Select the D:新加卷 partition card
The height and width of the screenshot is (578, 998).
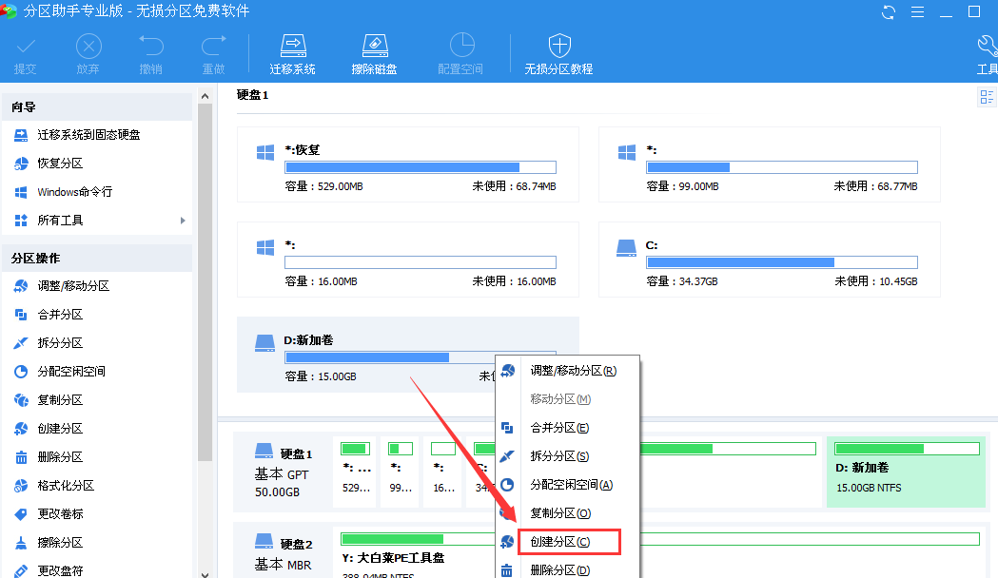pyautogui.click(x=408, y=355)
